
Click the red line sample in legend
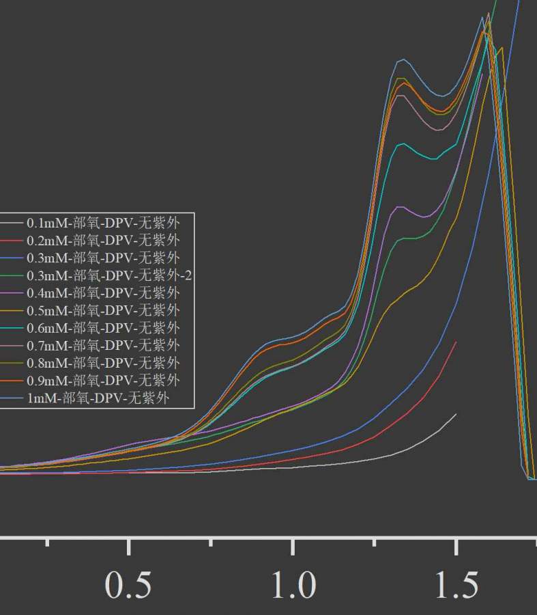pyautogui.click(x=12, y=241)
